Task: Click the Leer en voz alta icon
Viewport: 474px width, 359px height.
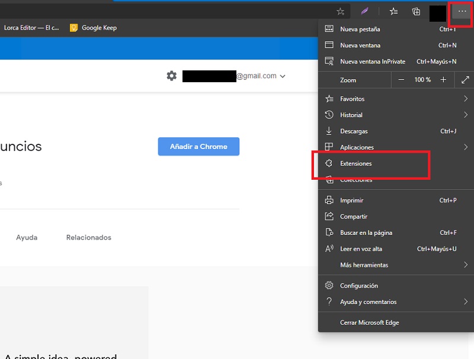Action: [329, 248]
